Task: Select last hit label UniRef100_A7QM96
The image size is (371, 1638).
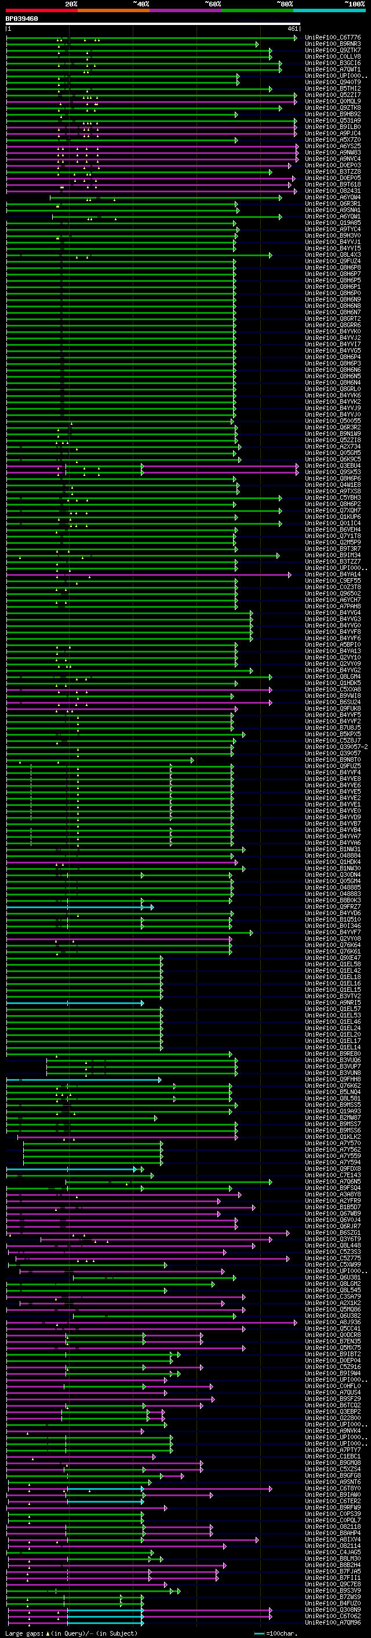Action: (333, 1622)
